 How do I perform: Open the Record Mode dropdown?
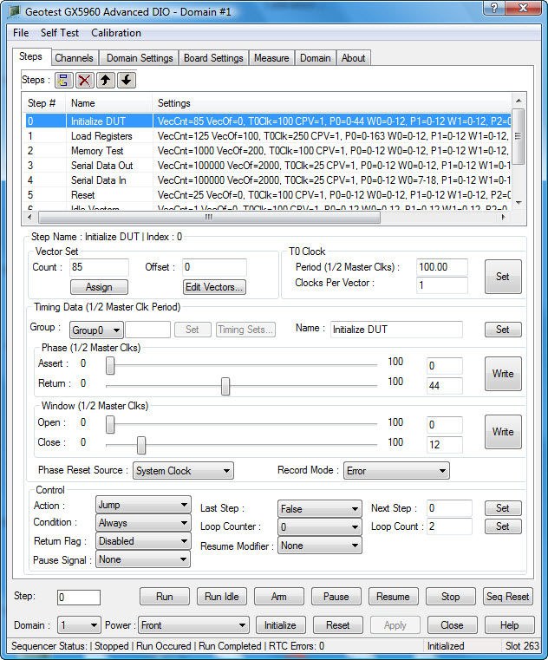(x=396, y=471)
